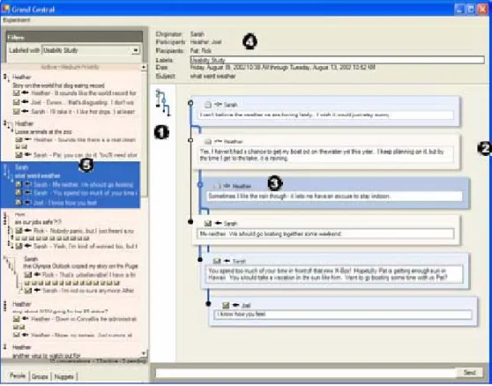Click Subject value "what weird weather" in header
Screen dimensions: 492x386
(212, 76)
